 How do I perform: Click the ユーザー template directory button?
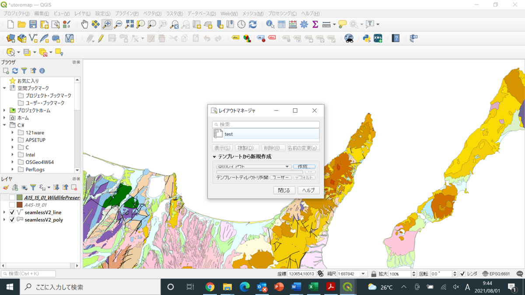pos(281,177)
